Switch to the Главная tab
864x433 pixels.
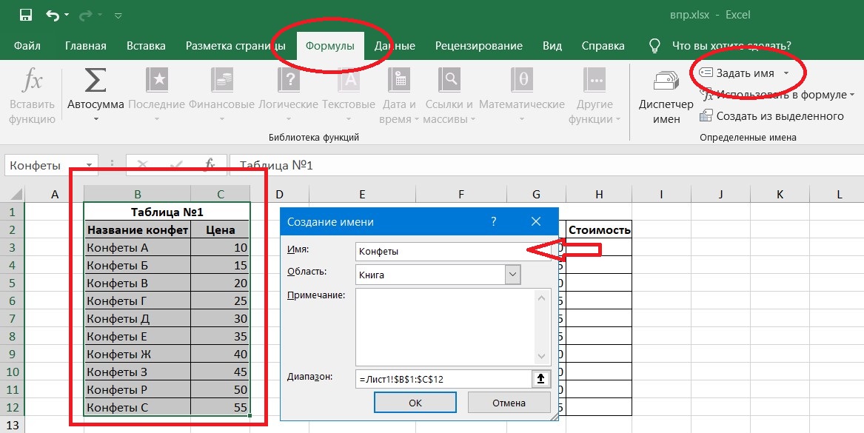click(85, 46)
